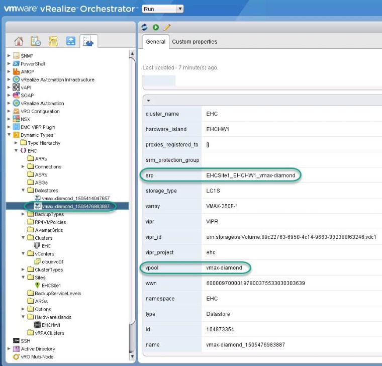The height and width of the screenshot is (366, 382).
Task: Collapse the attributes table section arrow
Action: [149, 101]
